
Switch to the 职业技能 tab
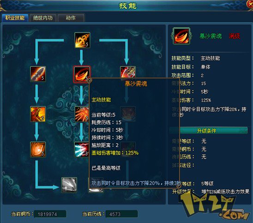click(x=15, y=18)
